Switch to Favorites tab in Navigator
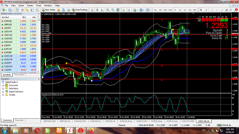Screen dimensions: 239x134 point(19,120)
